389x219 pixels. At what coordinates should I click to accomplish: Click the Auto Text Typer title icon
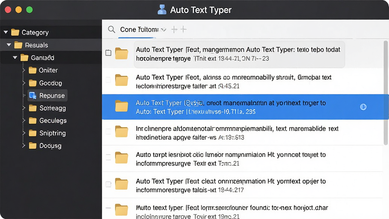tap(162, 10)
